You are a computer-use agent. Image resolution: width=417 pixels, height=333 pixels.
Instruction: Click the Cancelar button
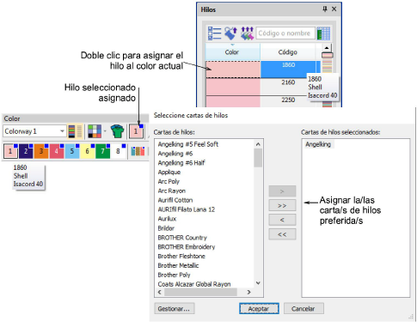304,309
